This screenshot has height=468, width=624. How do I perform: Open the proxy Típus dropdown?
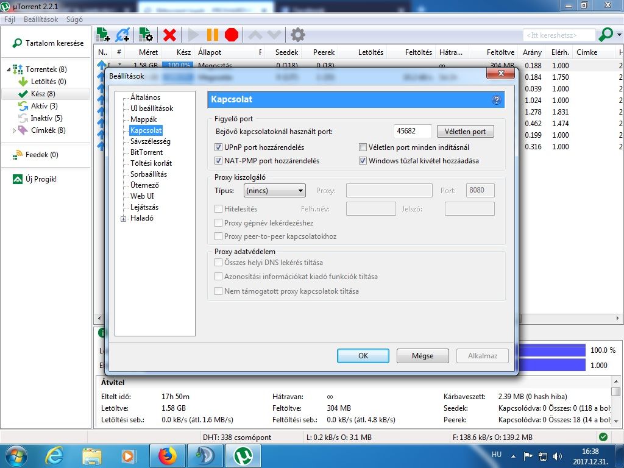275,191
